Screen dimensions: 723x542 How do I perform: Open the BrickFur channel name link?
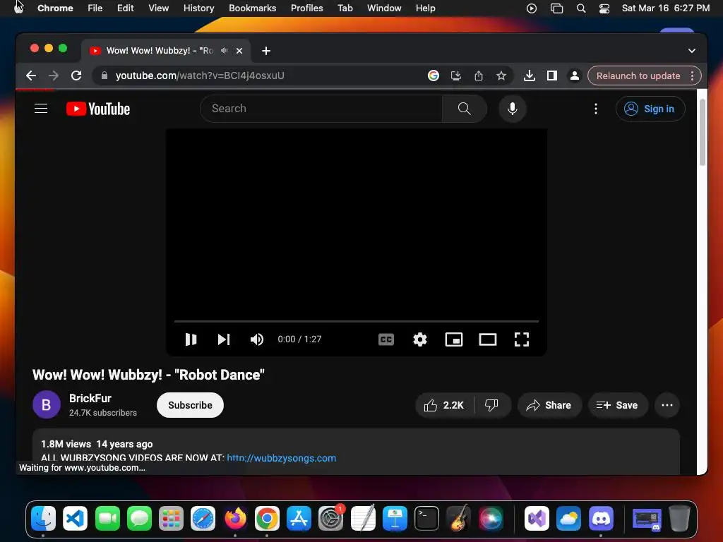pyautogui.click(x=90, y=398)
